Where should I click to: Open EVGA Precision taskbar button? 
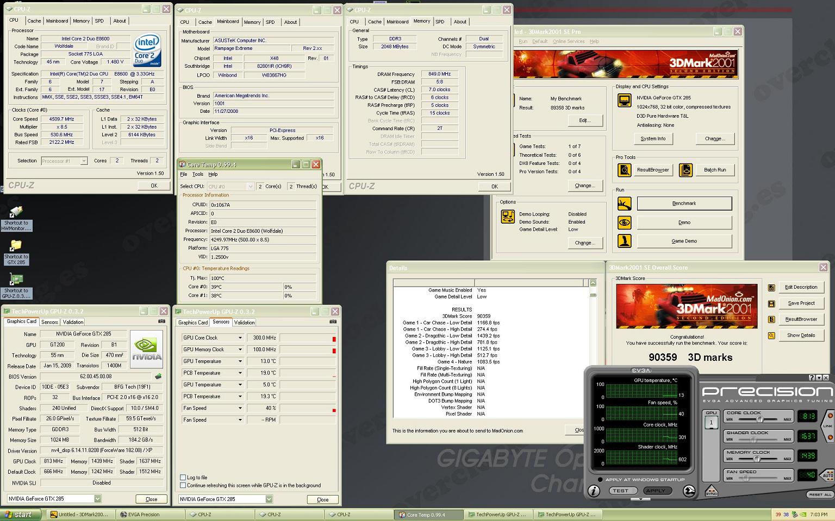(150, 514)
